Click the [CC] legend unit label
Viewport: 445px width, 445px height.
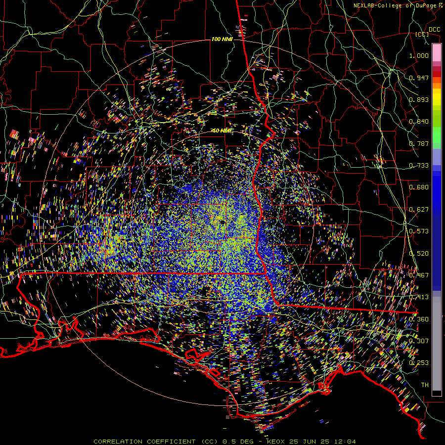coord(422,34)
